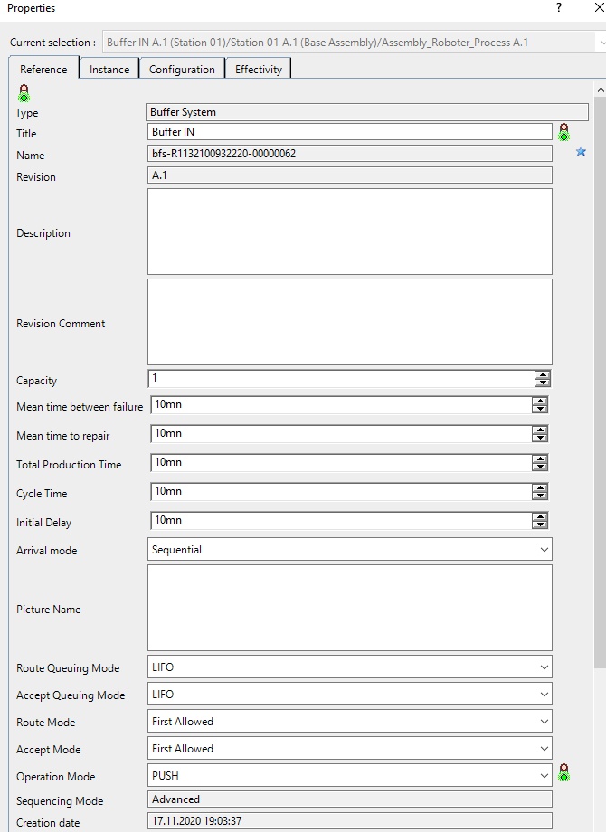This screenshot has width=606, height=832.
Task: Expand the Current selection dropdown
Action: (602, 43)
